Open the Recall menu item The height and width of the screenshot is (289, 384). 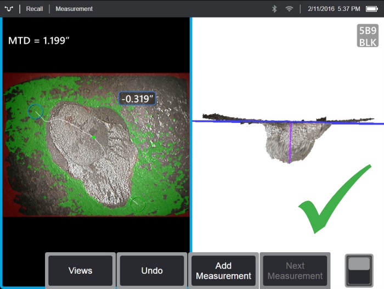click(35, 9)
